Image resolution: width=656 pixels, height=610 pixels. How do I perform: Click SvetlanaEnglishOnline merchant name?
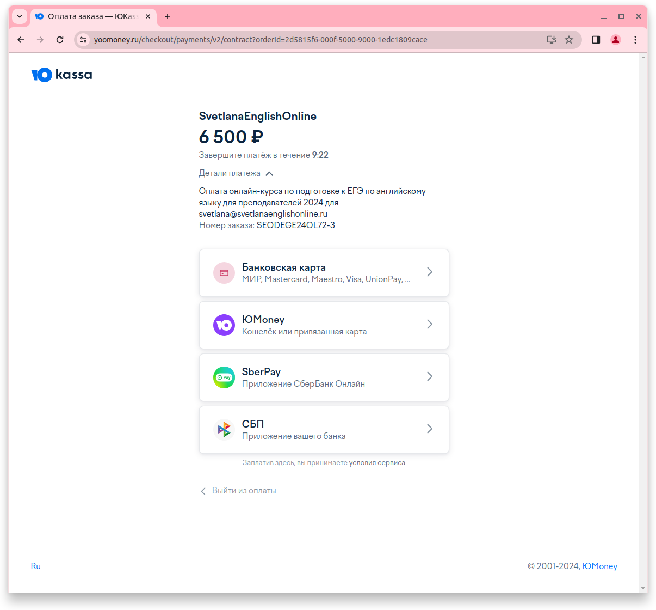click(x=258, y=116)
